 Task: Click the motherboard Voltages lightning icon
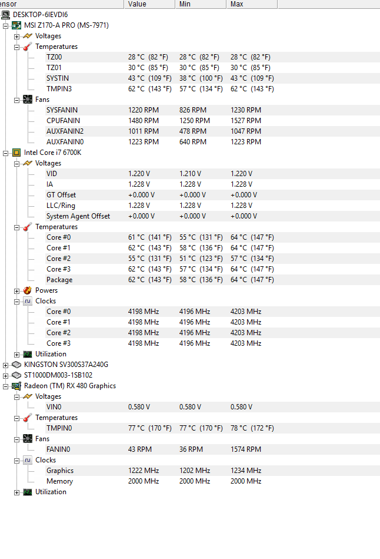(28, 36)
